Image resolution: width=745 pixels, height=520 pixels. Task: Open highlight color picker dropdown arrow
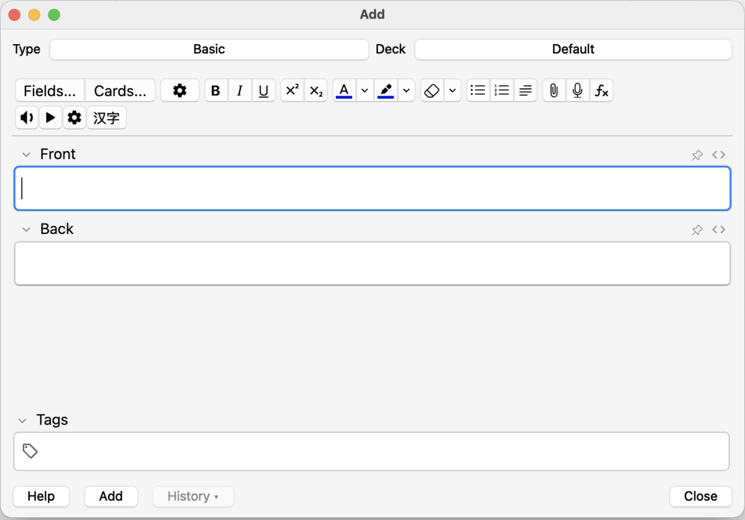(x=406, y=91)
